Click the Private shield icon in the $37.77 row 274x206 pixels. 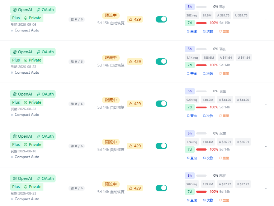click(25, 187)
